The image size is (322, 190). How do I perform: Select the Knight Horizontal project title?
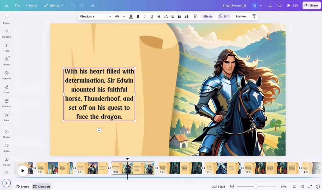(x=234, y=5)
